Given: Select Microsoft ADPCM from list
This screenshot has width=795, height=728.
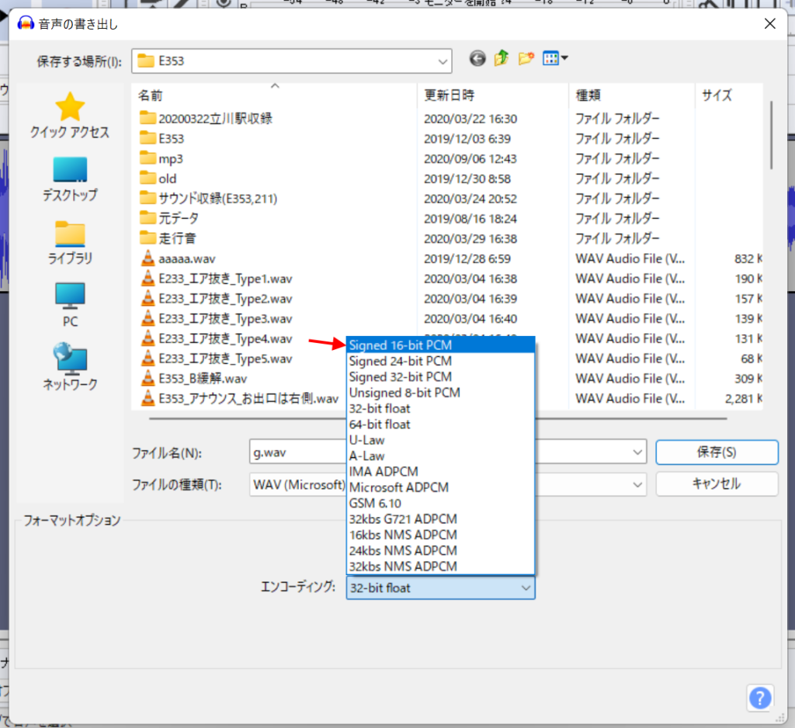Looking at the screenshot, I should (x=398, y=487).
